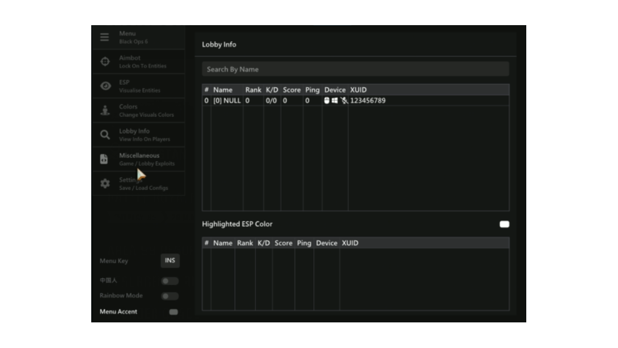Open Miscellaneous Game / Lobby Exploits
618x348 pixels.
pyautogui.click(x=138, y=159)
